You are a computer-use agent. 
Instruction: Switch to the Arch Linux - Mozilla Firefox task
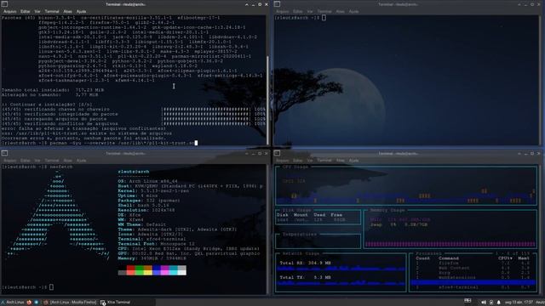pos(70,303)
